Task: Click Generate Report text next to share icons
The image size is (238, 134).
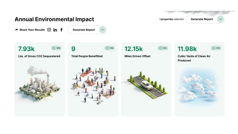Action: [84, 30]
